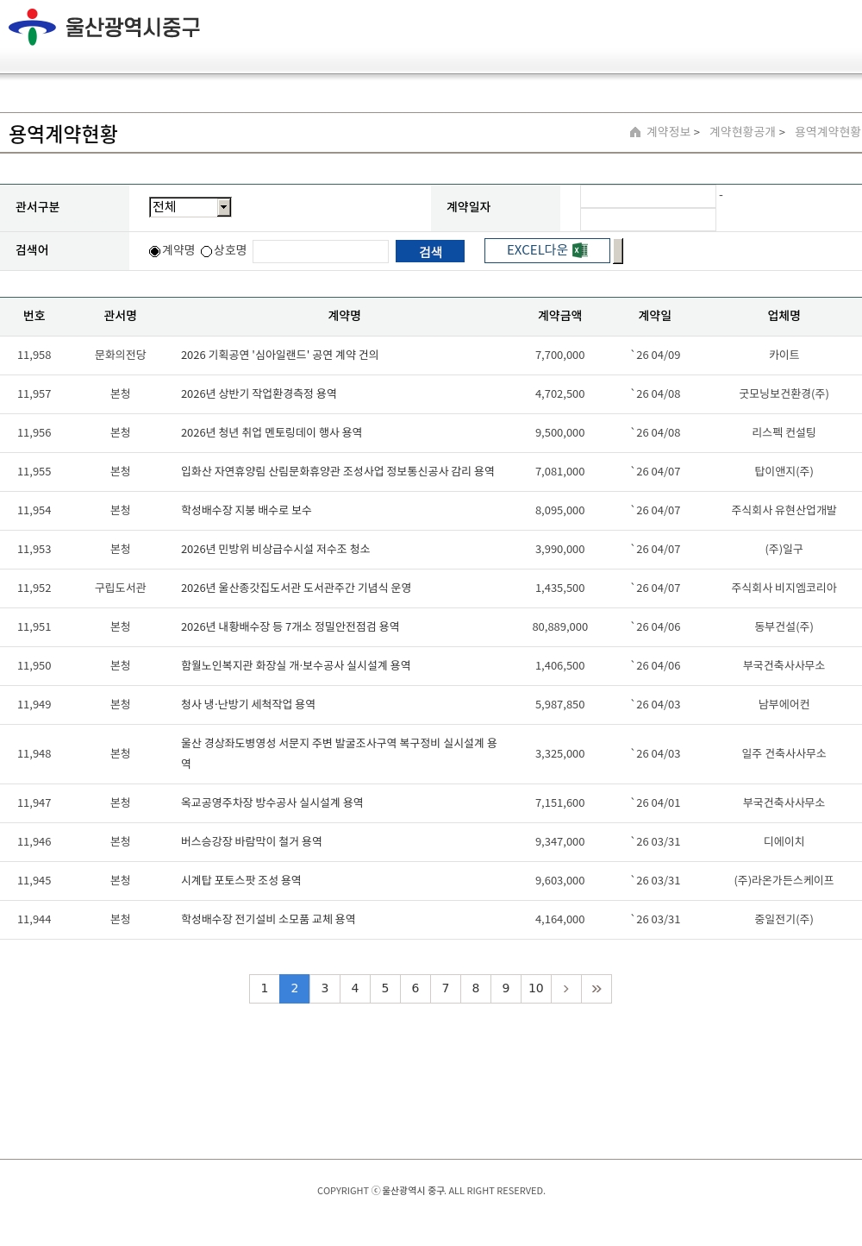Image resolution: width=862 pixels, height=1246 pixels.
Task: Click the 계약현황공개 breadcrumb item
Action: [x=742, y=132]
